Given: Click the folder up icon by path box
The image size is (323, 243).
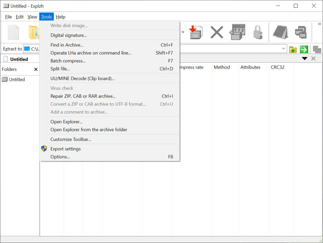Looking at the screenshot, I should 293,49.
